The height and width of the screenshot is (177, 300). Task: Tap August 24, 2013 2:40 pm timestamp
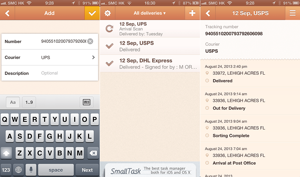(226, 67)
